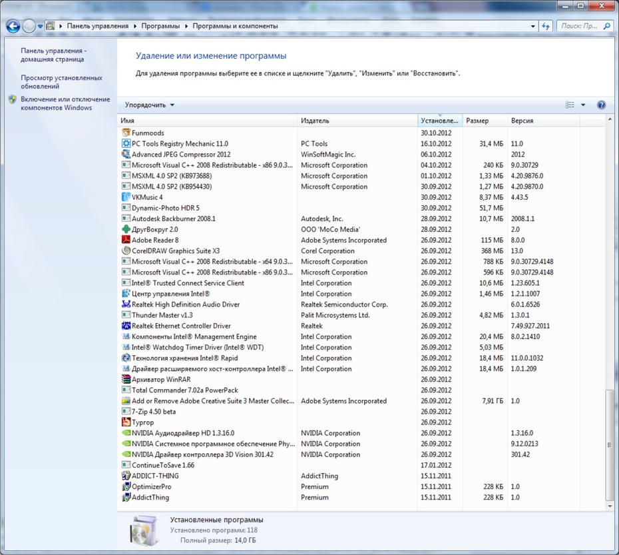Click the Центр управления Intel icon
Viewport: 619px width, 555px height.
coord(126,294)
